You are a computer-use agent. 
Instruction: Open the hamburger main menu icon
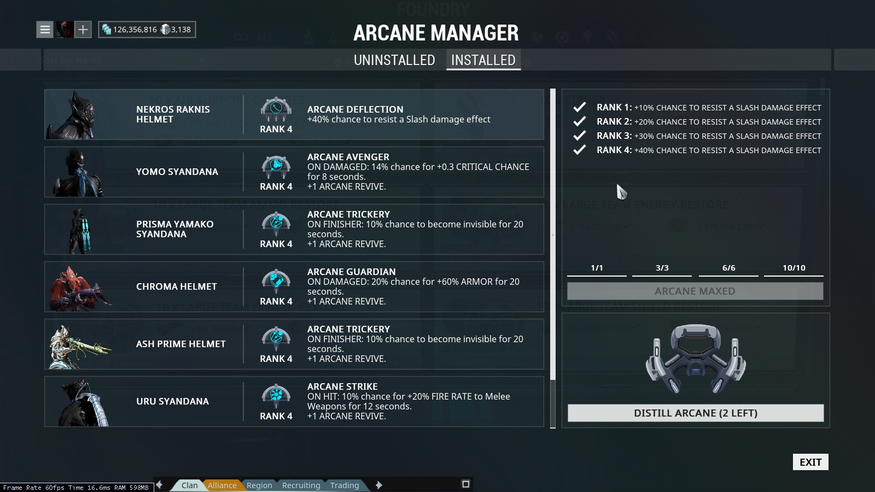45,30
